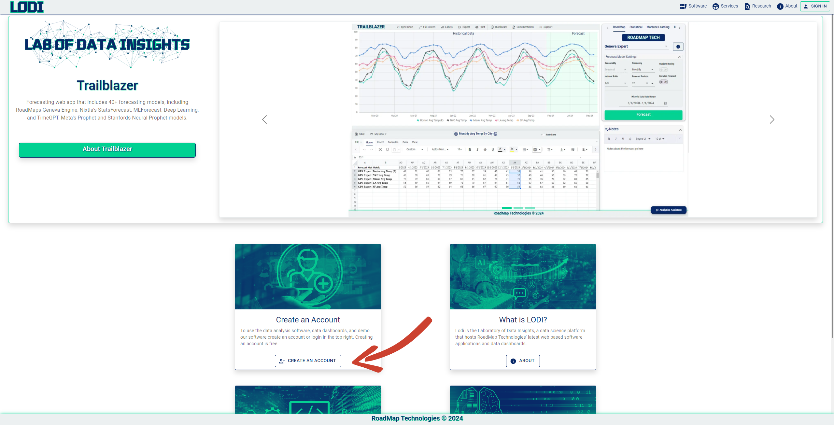Click the Analytics Assistant chat button
Viewport: 834px width, 425px height.
[x=669, y=210]
